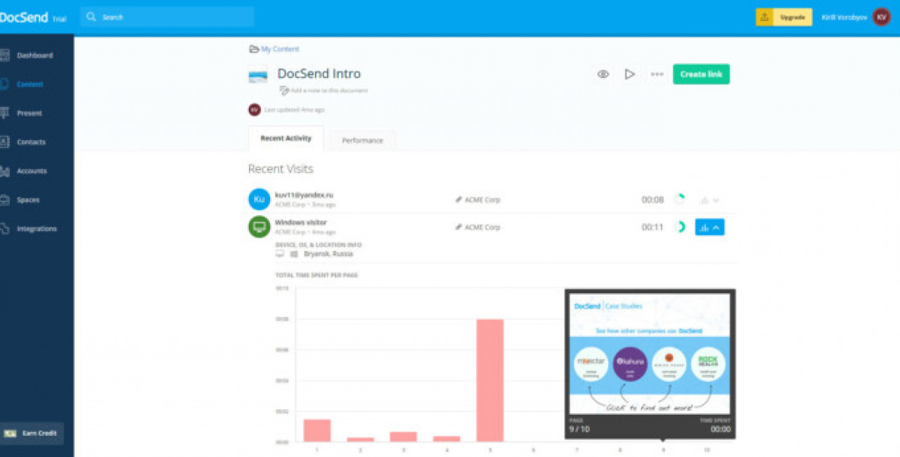The height and width of the screenshot is (457, 900).
Task: Click the note pencil icon
Action: [x=284, y=90]
